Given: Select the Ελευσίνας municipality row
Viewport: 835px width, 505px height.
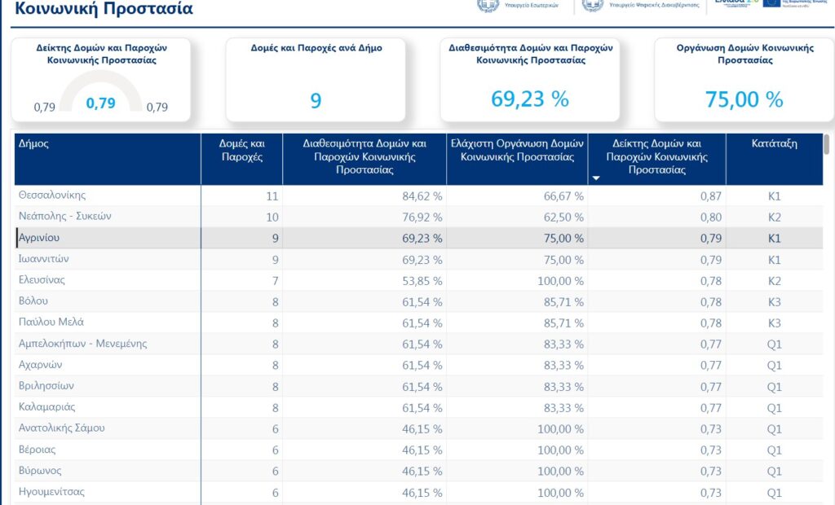Looking at the screenshot, I should [x=42, y=280].
